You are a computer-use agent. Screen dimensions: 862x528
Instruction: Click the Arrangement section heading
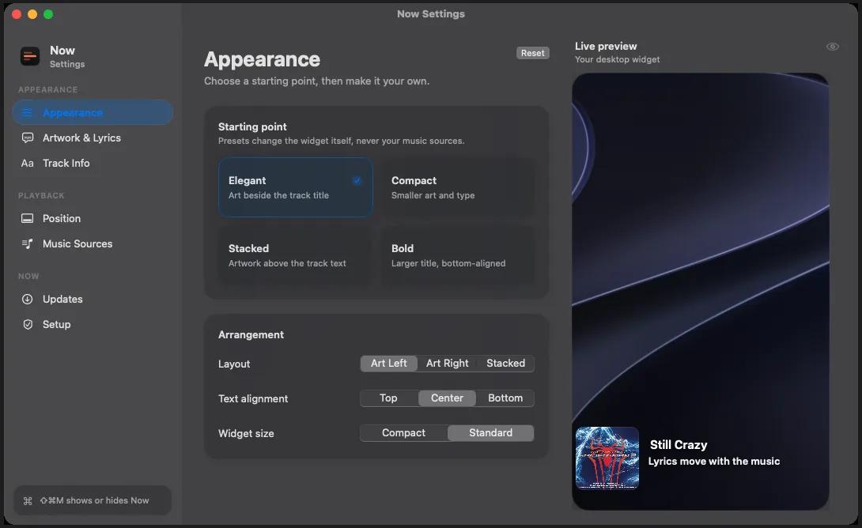point(251,334)
